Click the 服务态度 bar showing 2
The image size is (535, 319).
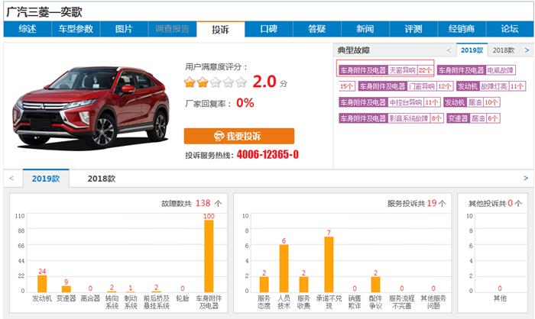pyautogui.click(x=264, y=284)
